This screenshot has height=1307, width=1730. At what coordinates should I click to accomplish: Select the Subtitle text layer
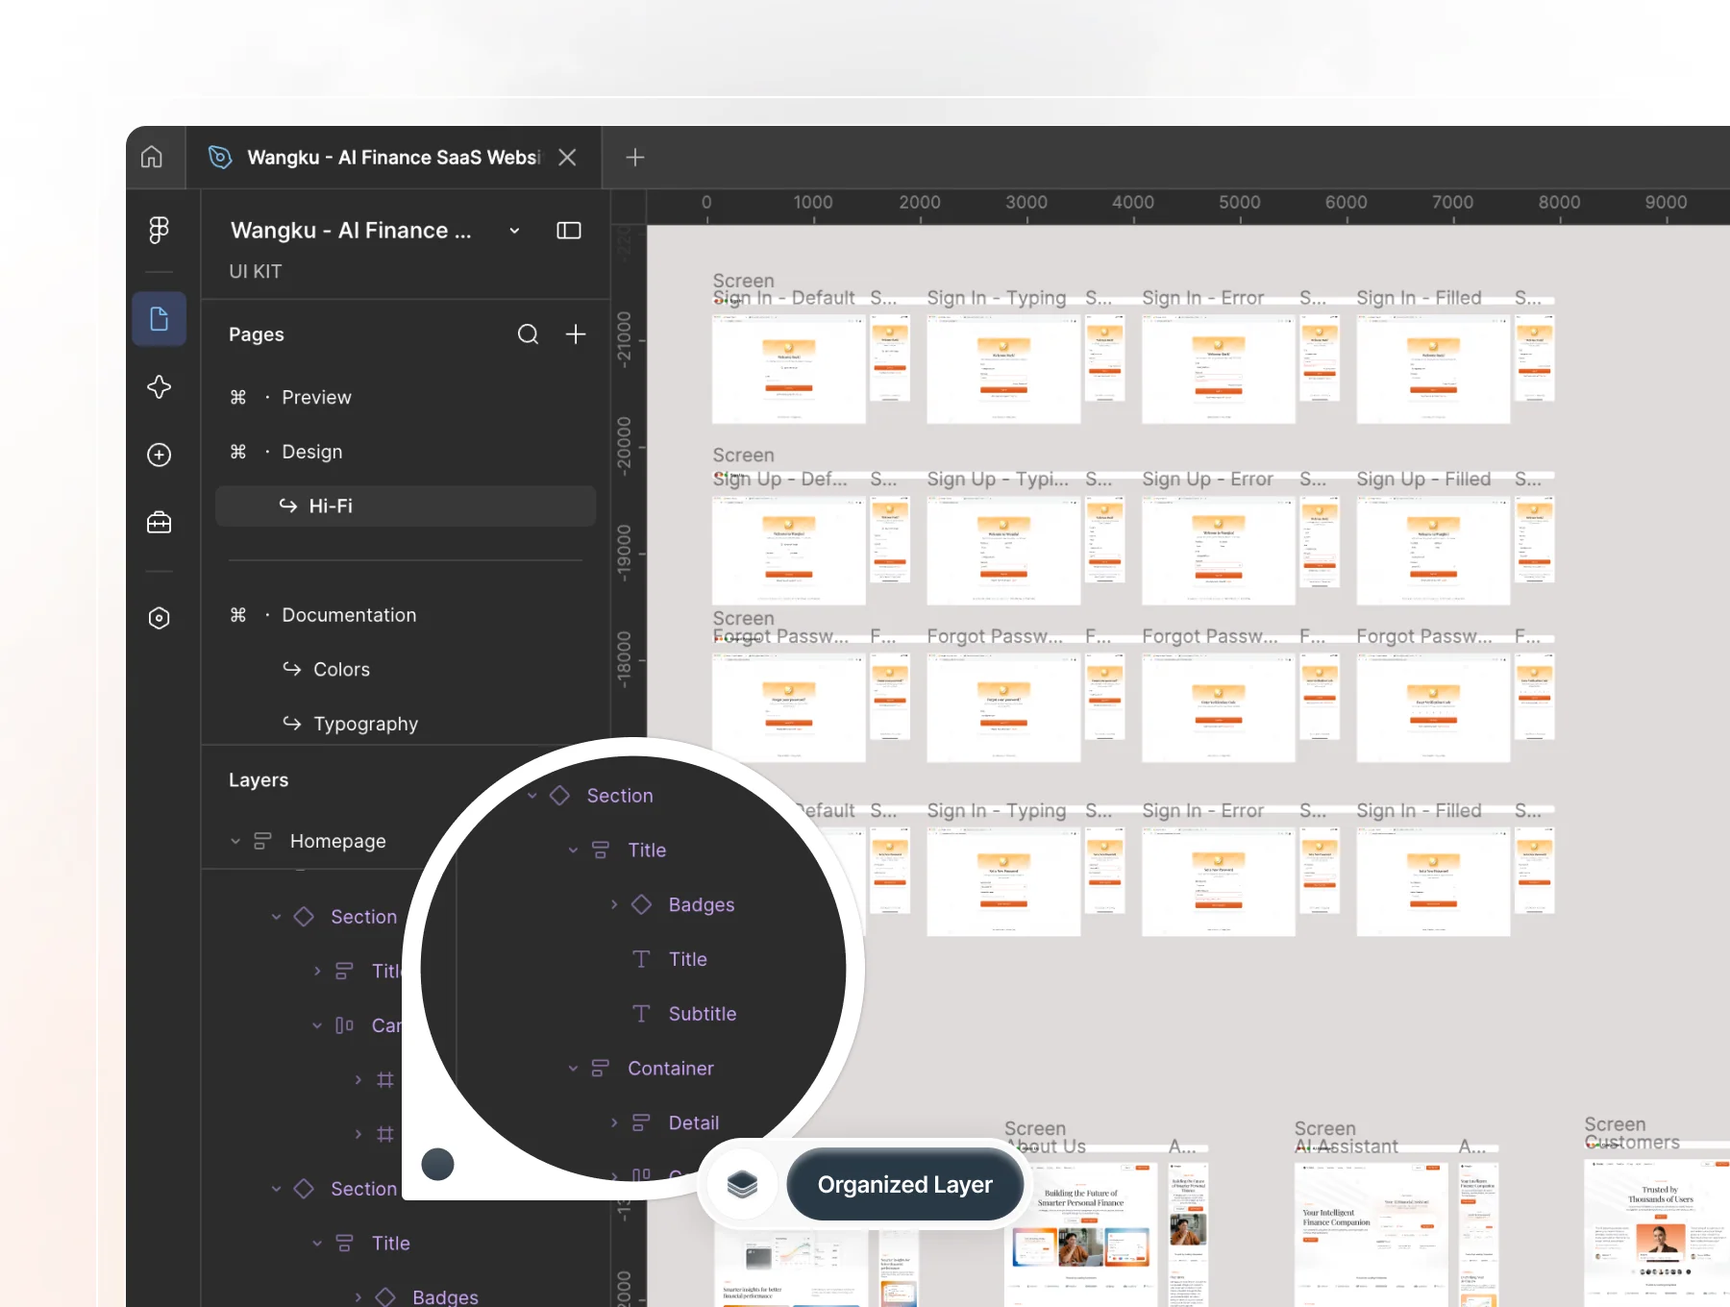pos(703,1014)
